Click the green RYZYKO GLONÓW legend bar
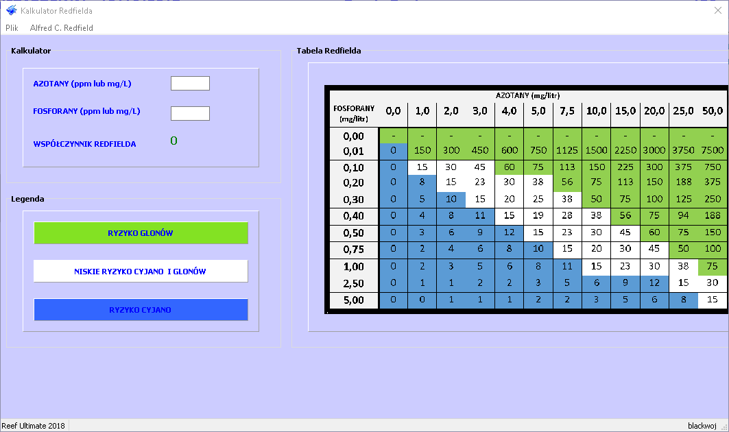Image resolution: width=729 pixels, height=432 pixels. [141, 233]
